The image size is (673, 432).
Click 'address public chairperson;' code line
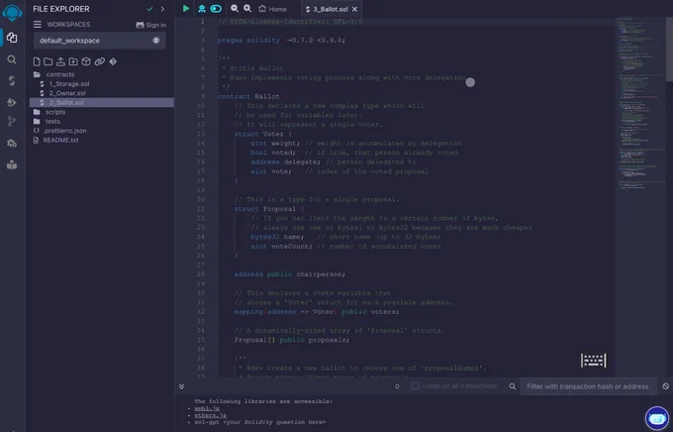click(x=290, y=274)
